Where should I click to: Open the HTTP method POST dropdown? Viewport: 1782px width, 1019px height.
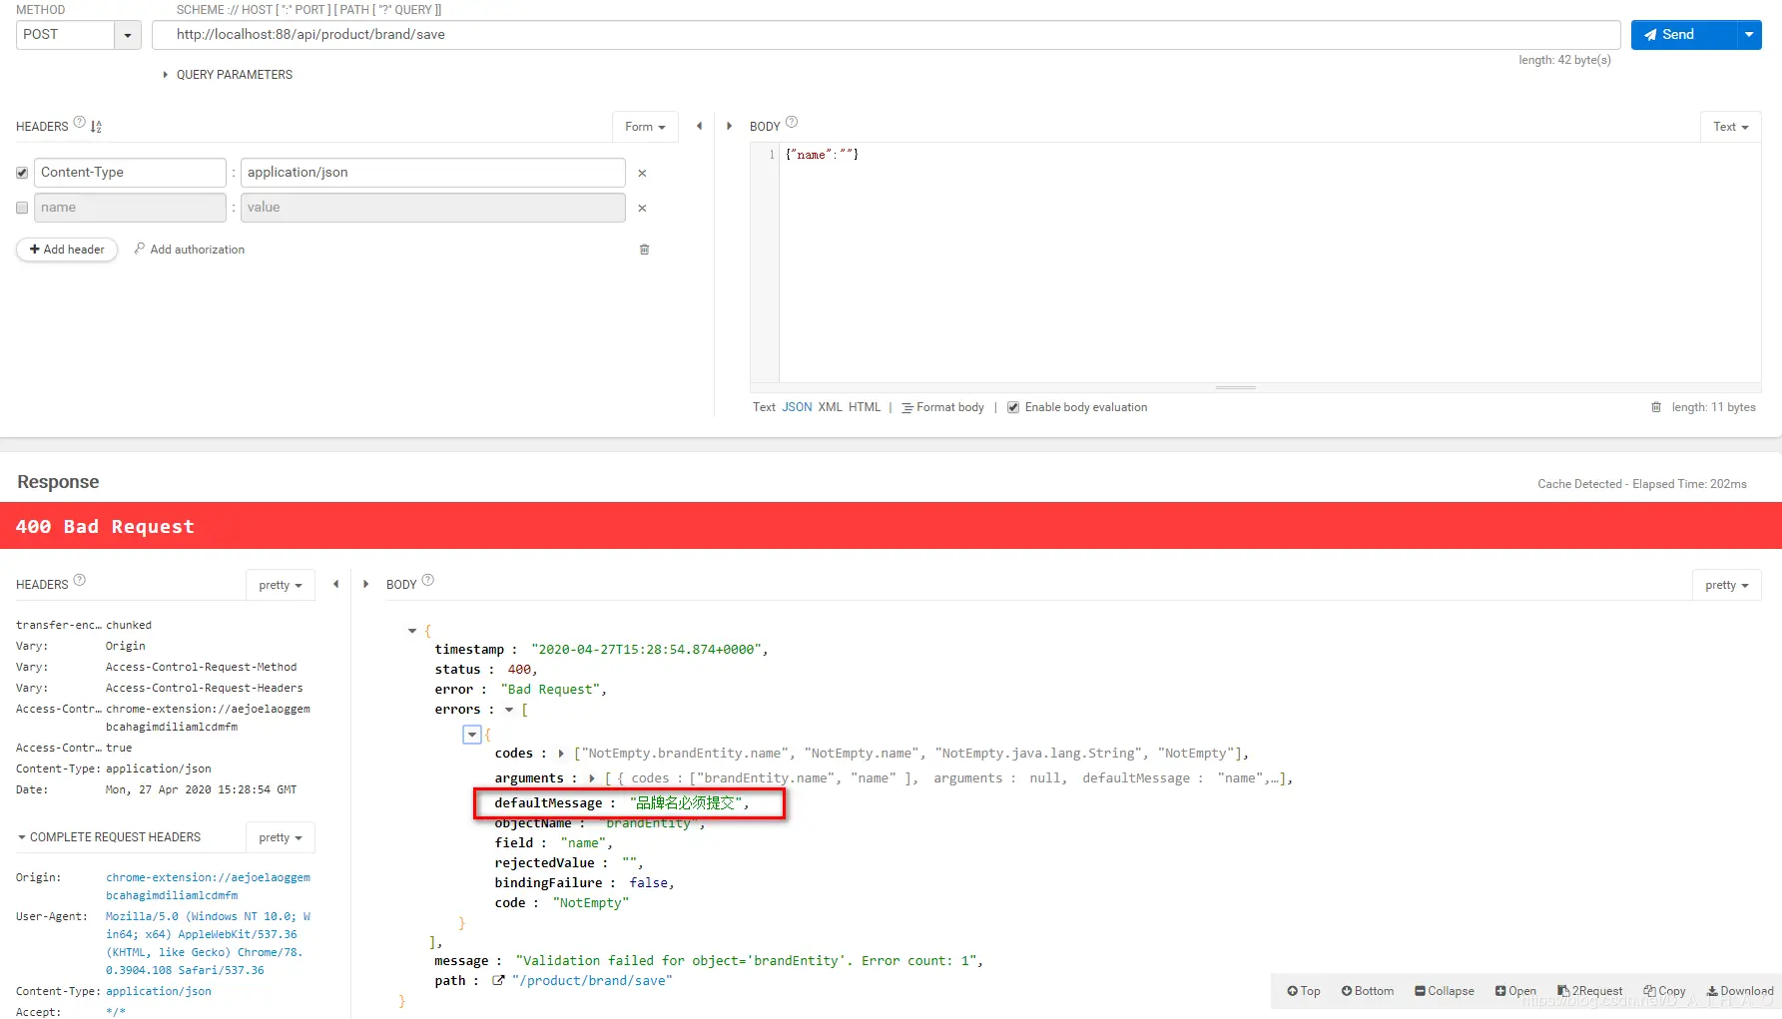pyautogui.click(x=78, y=35)
